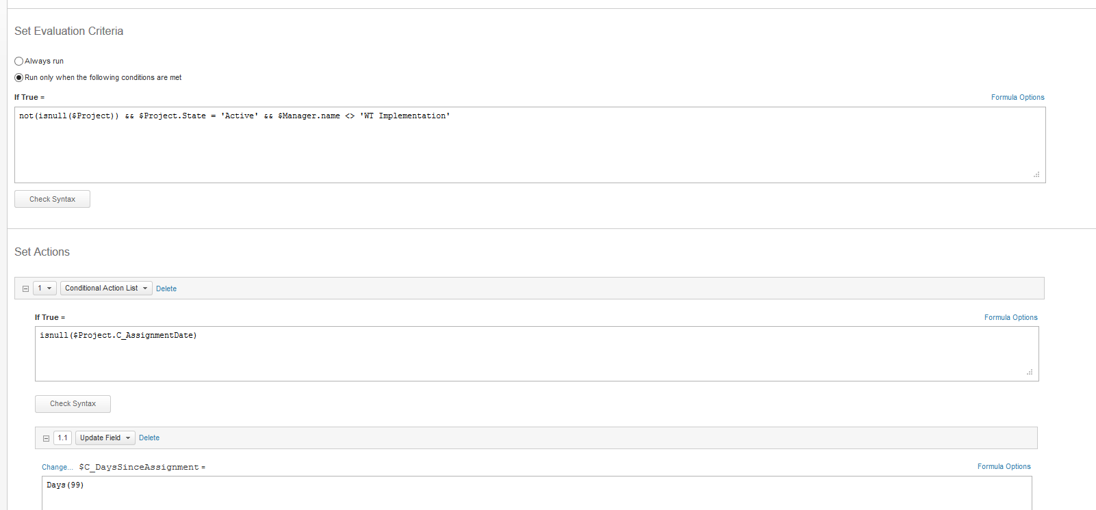The height and width of the screenshot is (510, 1096).
Task: Grab the resize grip of the evaluation formula box
Action: (x=1036, y=174)
